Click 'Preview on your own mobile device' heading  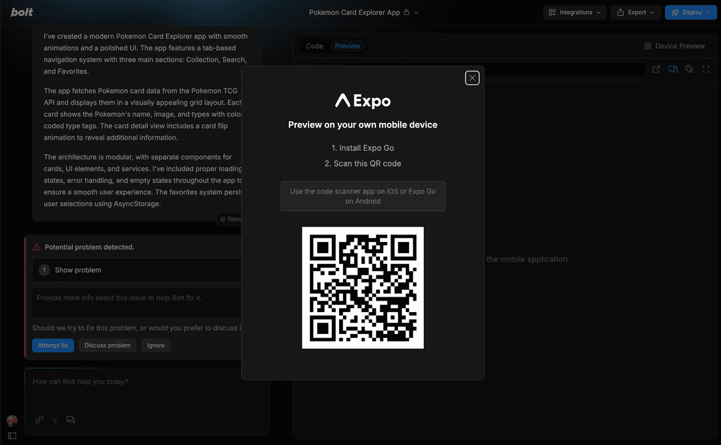363,125
